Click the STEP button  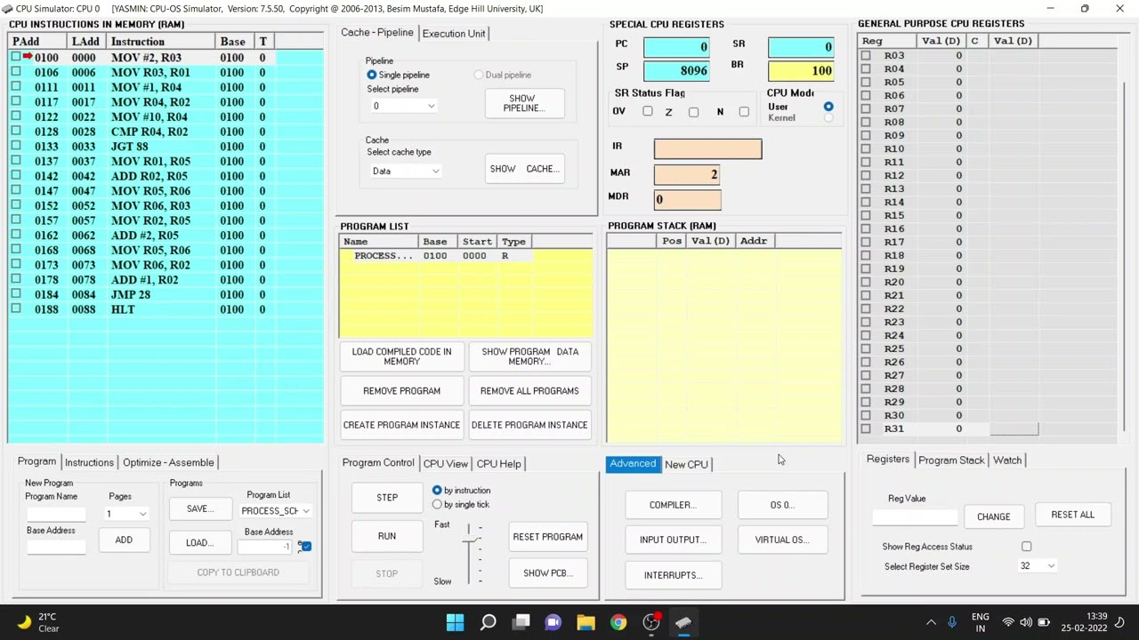pos(387,498)
